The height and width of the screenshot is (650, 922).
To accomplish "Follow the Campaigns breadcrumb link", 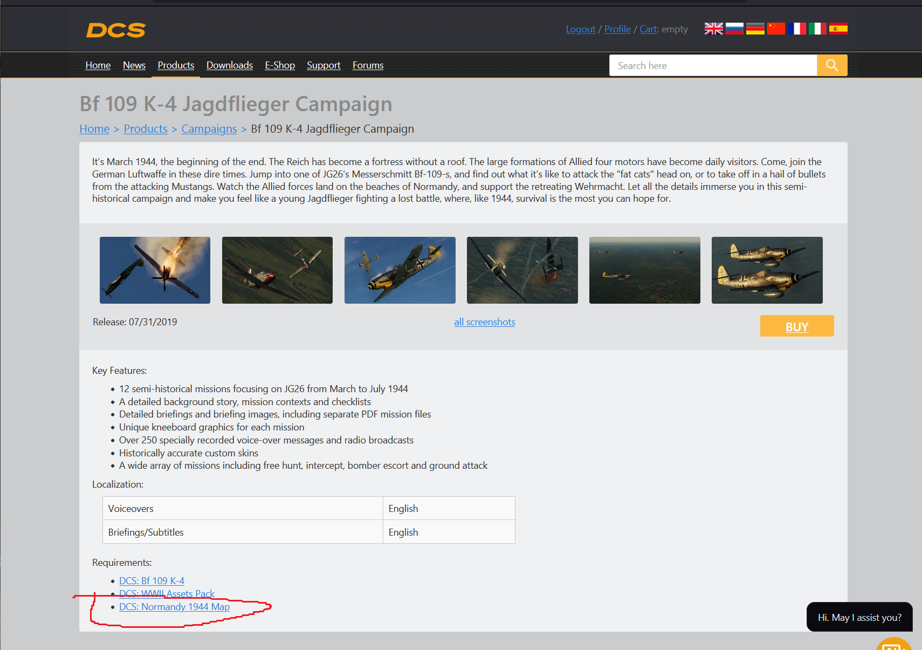I will click(209, 129).
